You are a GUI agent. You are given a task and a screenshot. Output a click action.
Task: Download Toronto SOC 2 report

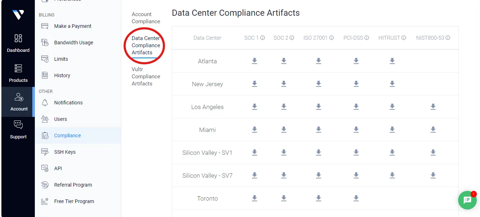284,198
